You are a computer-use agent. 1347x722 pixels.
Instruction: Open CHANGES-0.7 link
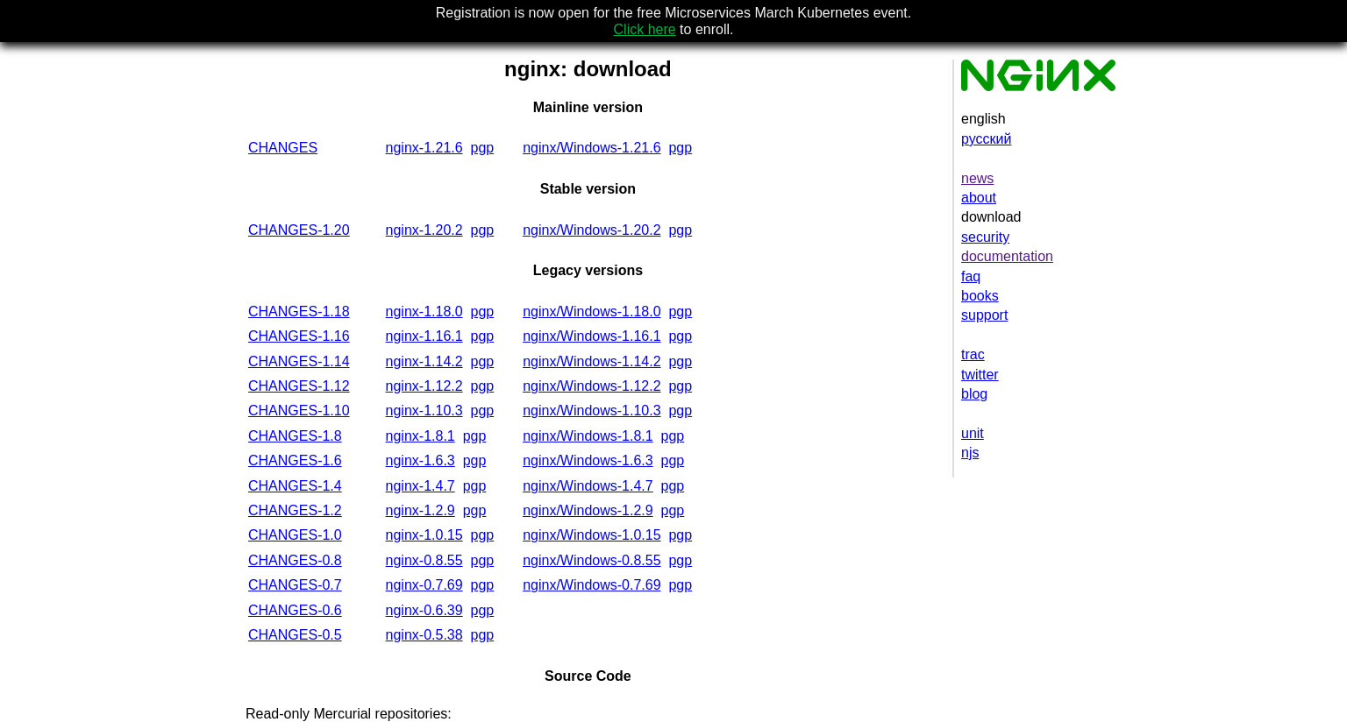[295, 585]
